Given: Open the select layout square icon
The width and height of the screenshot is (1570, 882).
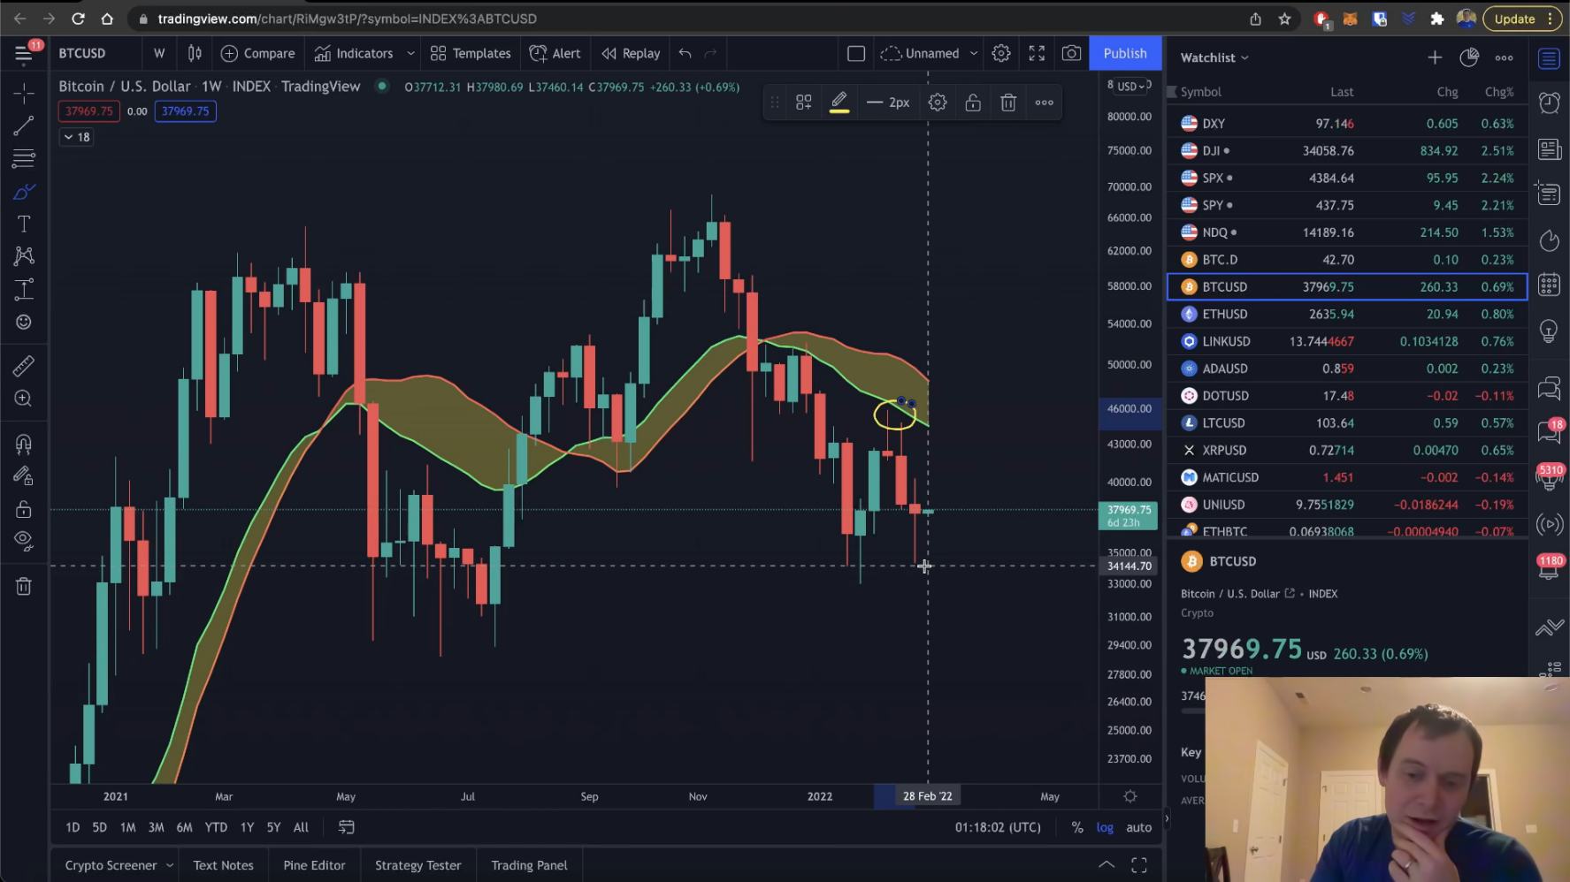Looking at the screenshot, I should point(855,53).
